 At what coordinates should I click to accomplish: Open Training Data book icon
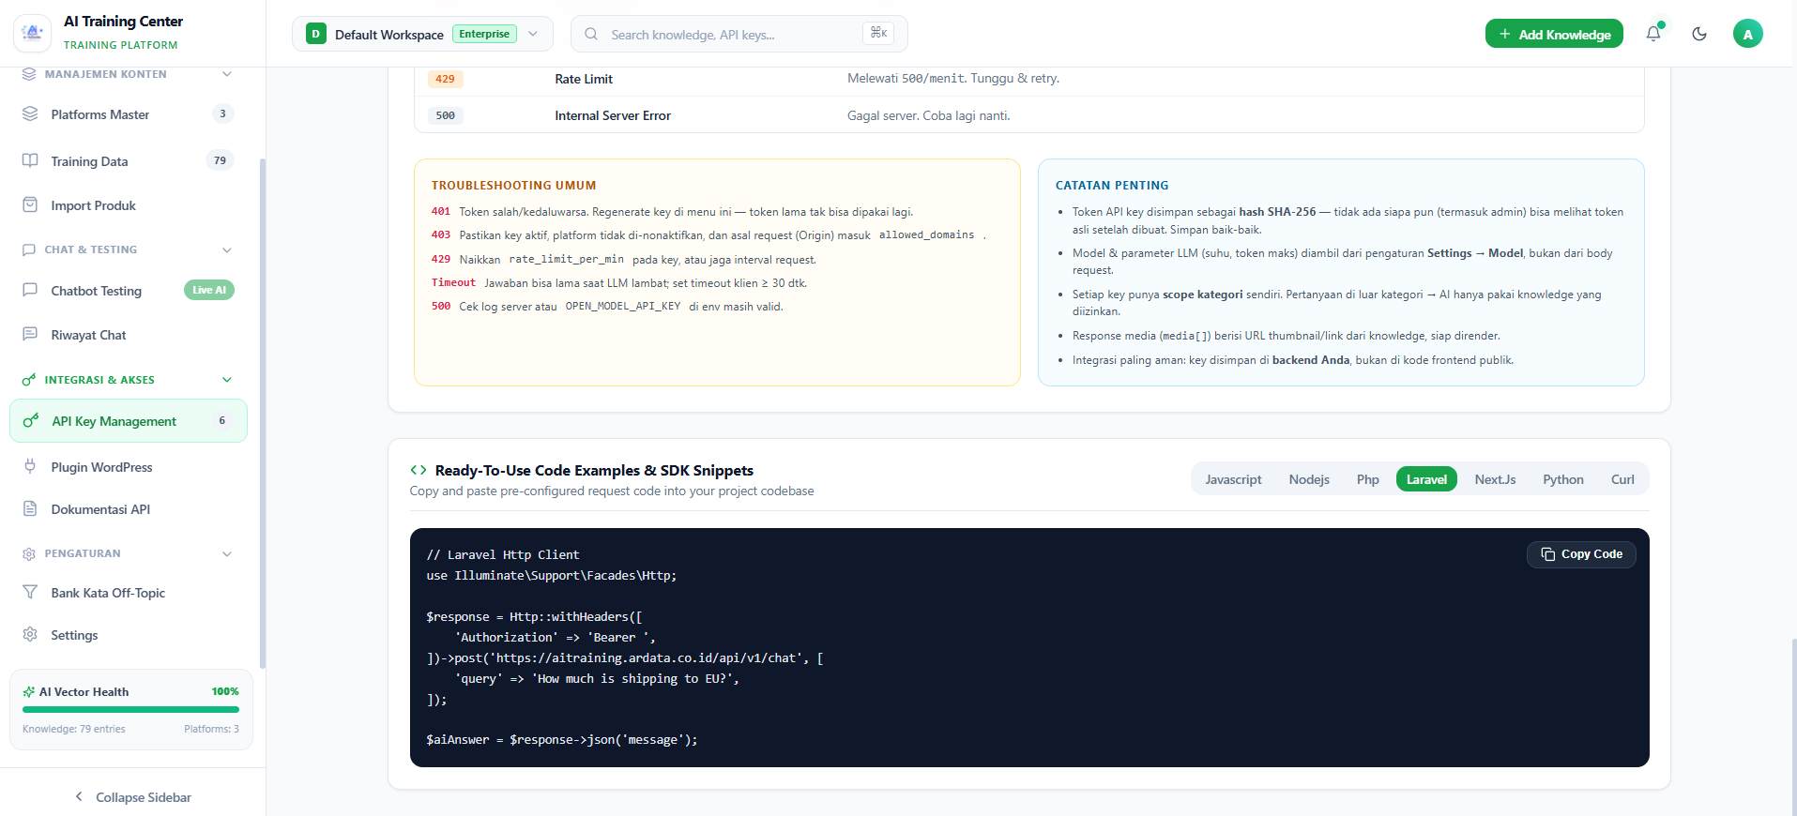coord(30,160)
